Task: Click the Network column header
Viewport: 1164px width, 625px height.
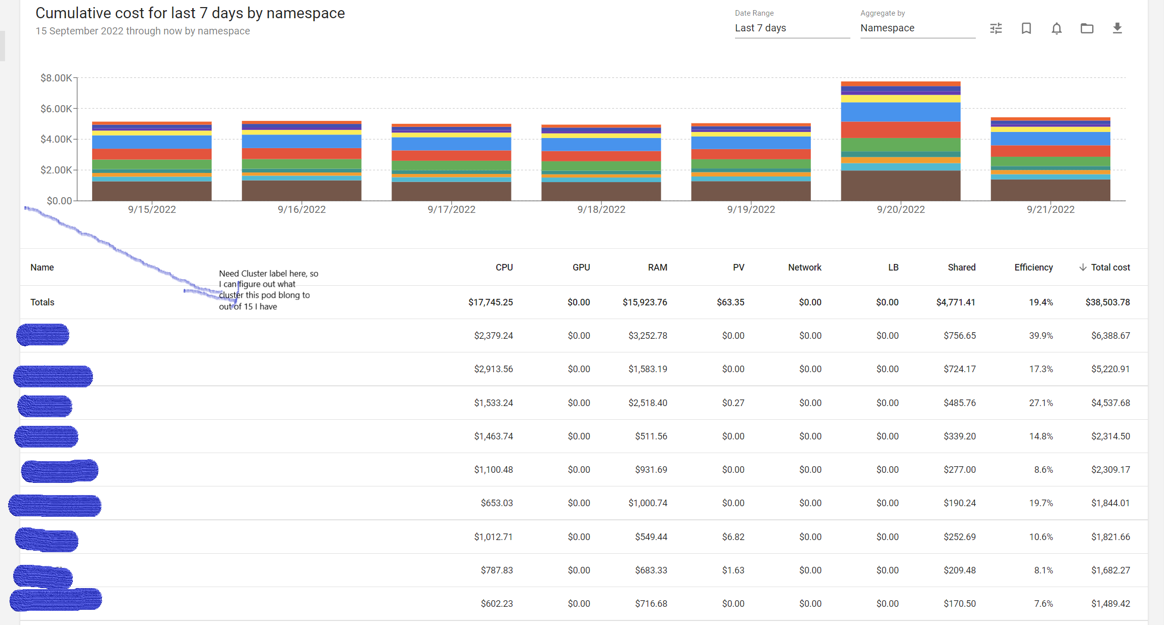Action: click(804, 267)
